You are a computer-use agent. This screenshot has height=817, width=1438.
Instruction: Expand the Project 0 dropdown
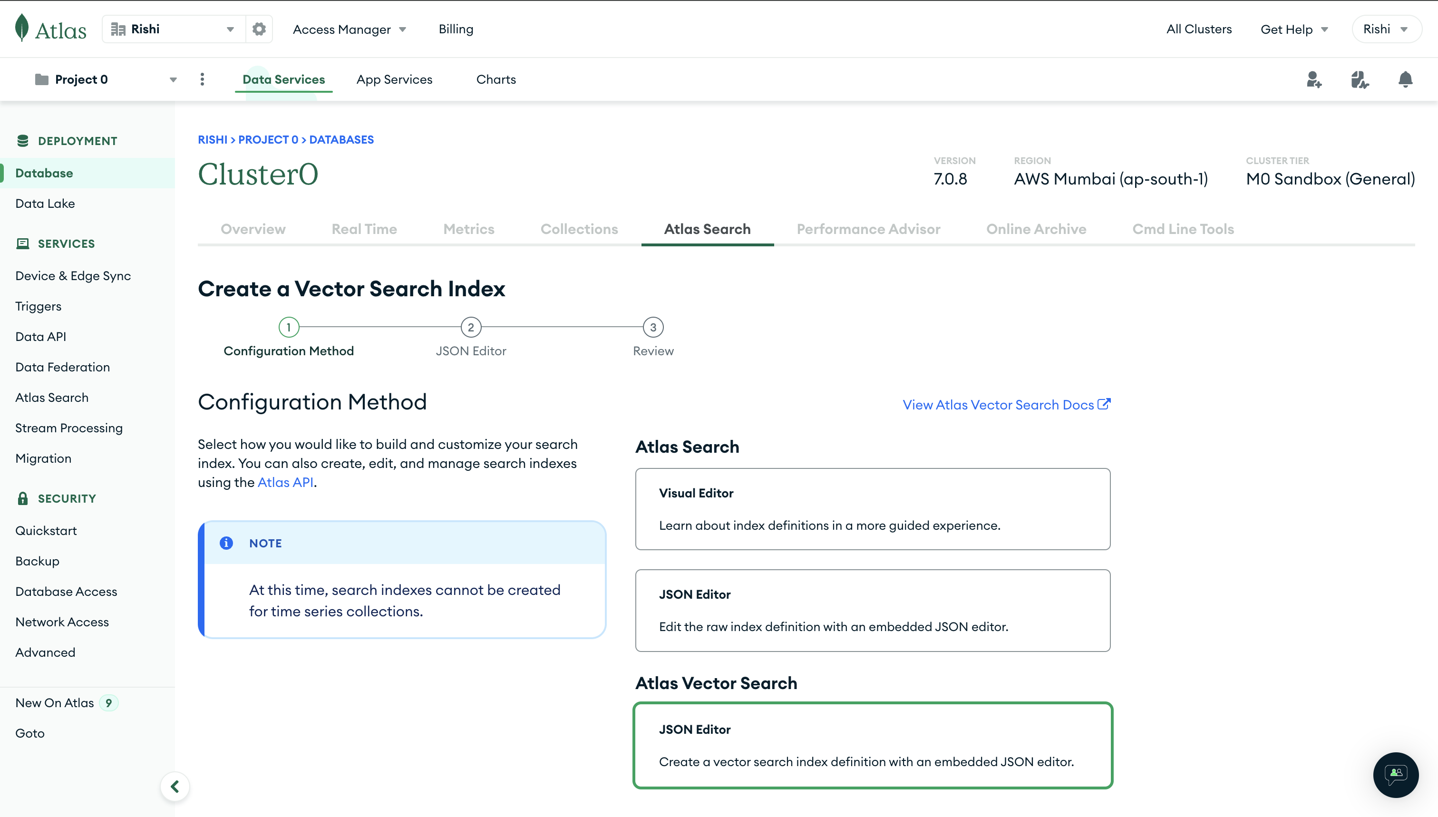click(x=172, y=79)
